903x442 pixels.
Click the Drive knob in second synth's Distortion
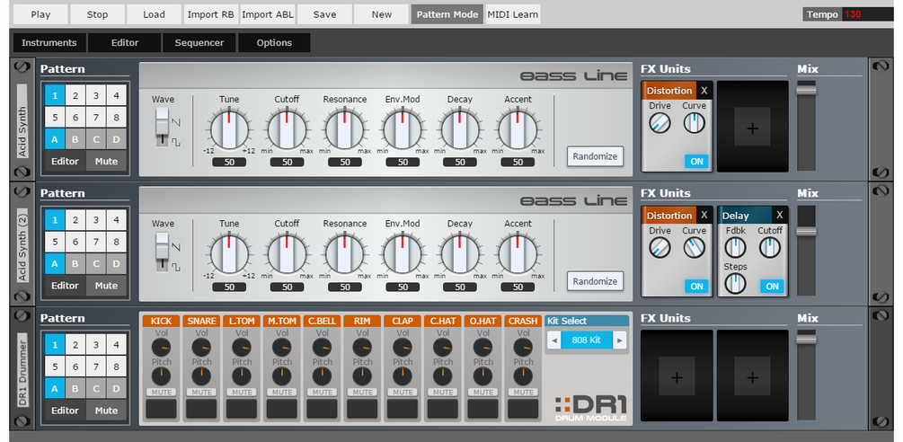[660, 248]
